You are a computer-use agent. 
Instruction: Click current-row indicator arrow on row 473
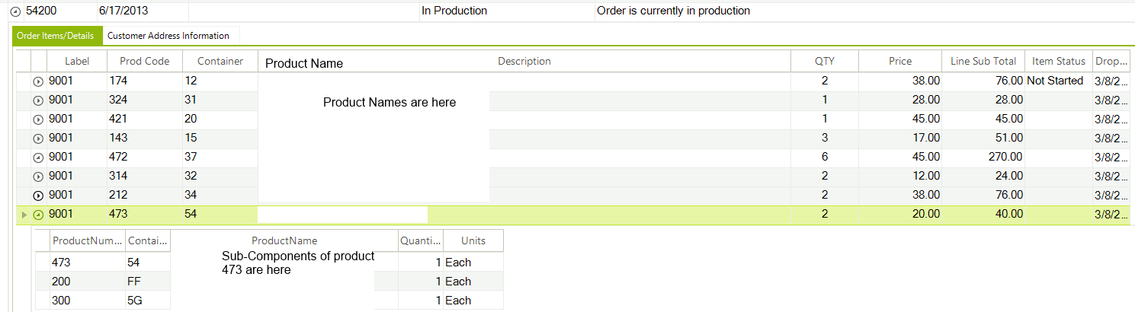tap(24, 215)
